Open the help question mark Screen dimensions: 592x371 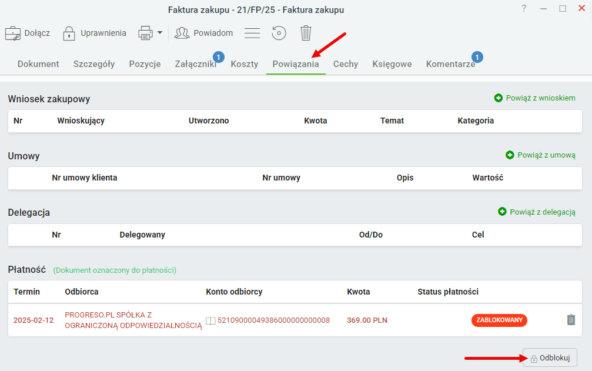click(x=524, y=9)
